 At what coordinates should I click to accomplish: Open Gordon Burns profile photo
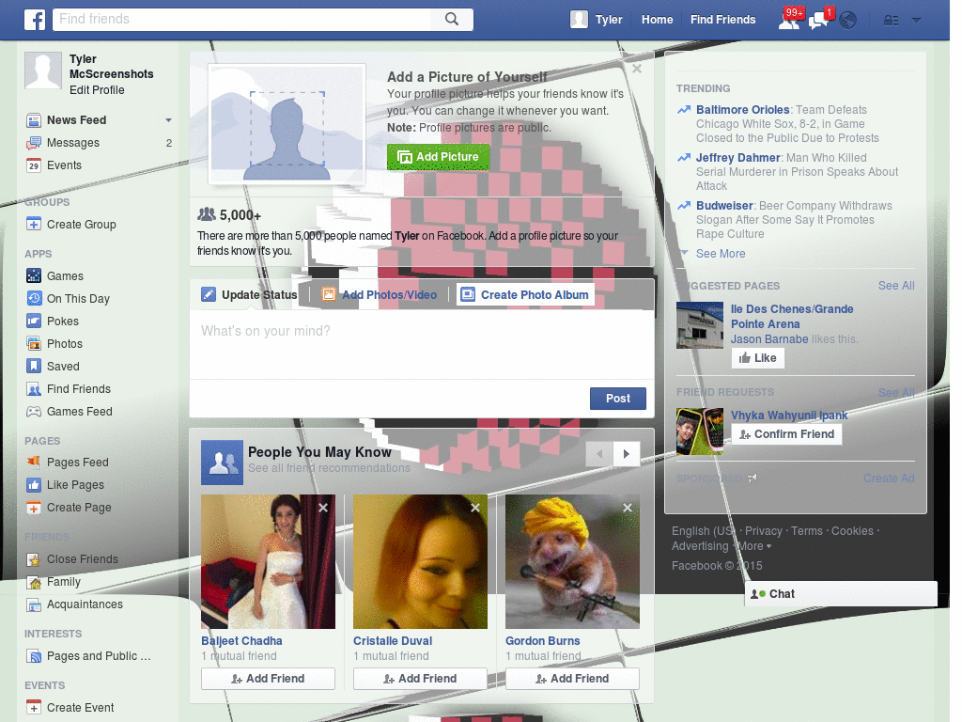pyautogui.click(x=572, y=562)
